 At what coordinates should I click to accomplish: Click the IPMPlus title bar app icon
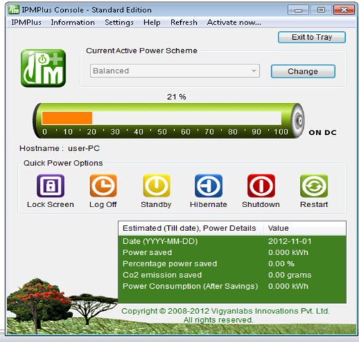pos(14,9)
